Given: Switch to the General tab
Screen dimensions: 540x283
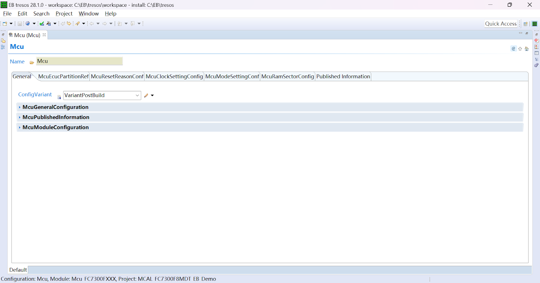Looking at the screenshot, I should (22, 76).
